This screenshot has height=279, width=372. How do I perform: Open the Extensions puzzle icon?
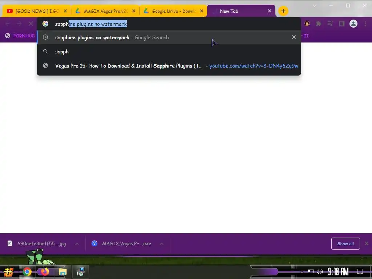pos(319,24)
